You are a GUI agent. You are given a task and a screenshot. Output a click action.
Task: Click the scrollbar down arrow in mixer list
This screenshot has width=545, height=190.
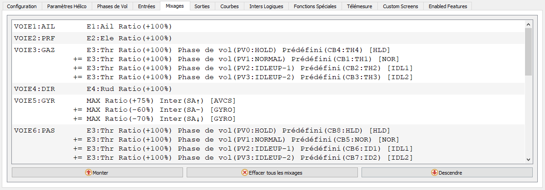tap(528, 159)
